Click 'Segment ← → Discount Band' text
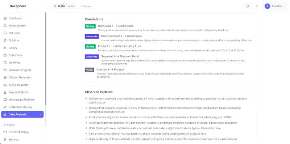290x144 pixels. click(120, 56)
